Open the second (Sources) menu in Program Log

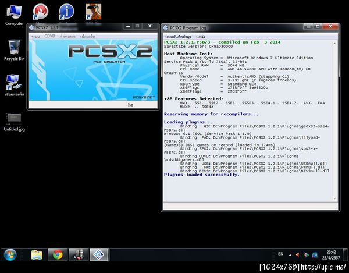pyautogui.click(x=200, y=37)
